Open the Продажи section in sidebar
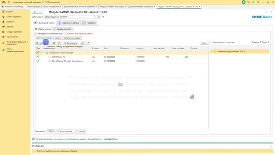 click(10, 22)
